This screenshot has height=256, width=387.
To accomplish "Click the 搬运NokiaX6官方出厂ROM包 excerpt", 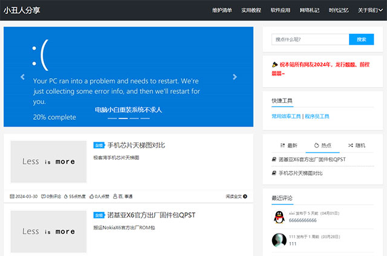I will 124,228.
